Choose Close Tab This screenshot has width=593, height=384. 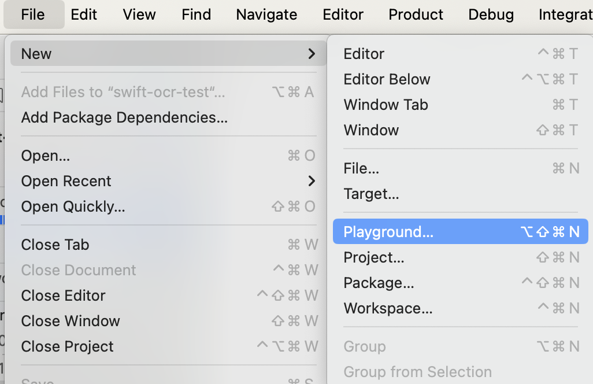(x=55, y=245)
